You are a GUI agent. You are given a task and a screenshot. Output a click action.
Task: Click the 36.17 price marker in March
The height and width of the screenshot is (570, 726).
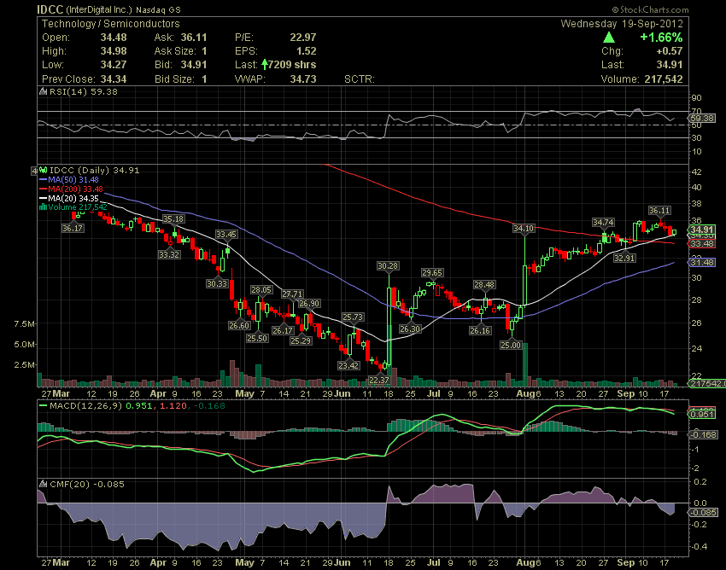click(x=73, y=228)
